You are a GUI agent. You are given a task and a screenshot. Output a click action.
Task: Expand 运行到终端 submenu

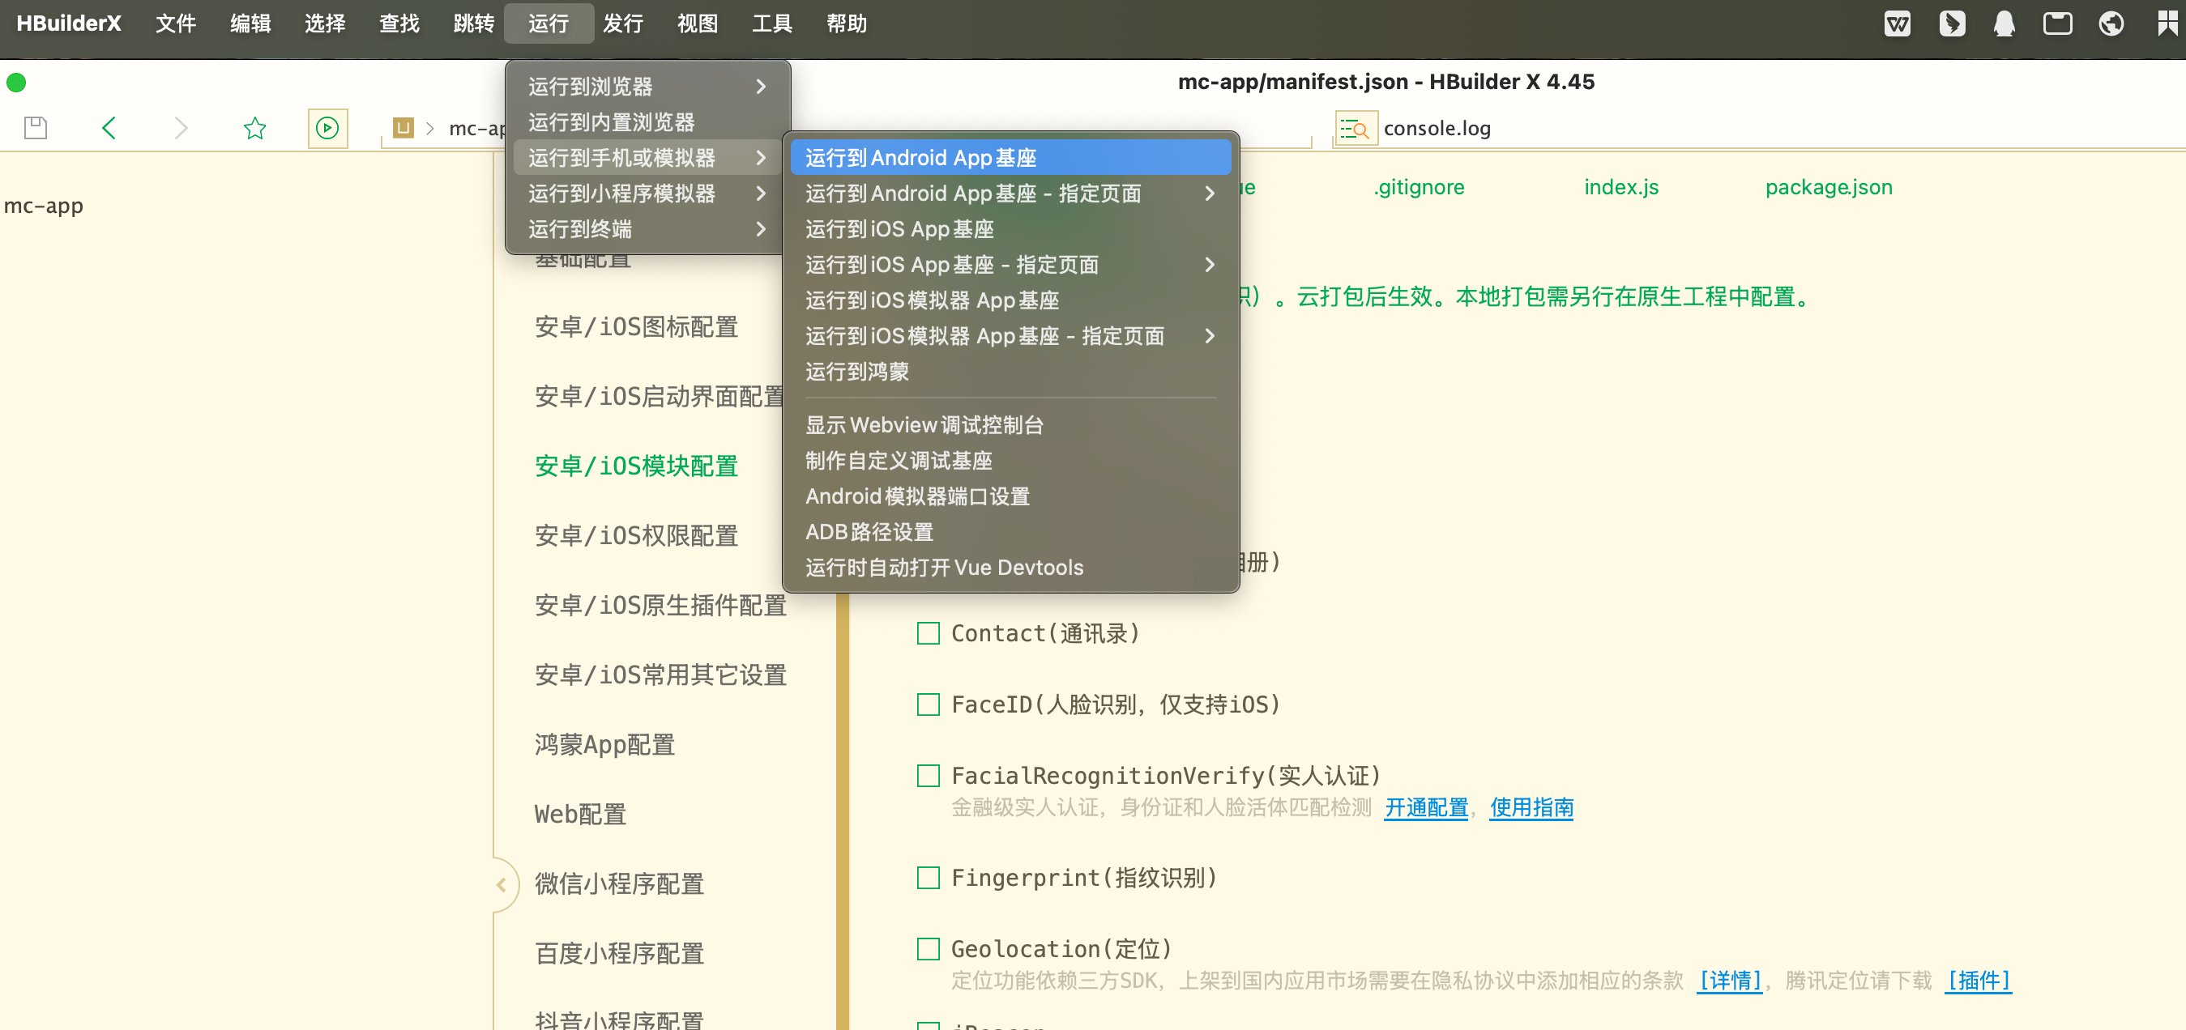tap(647, 229)
